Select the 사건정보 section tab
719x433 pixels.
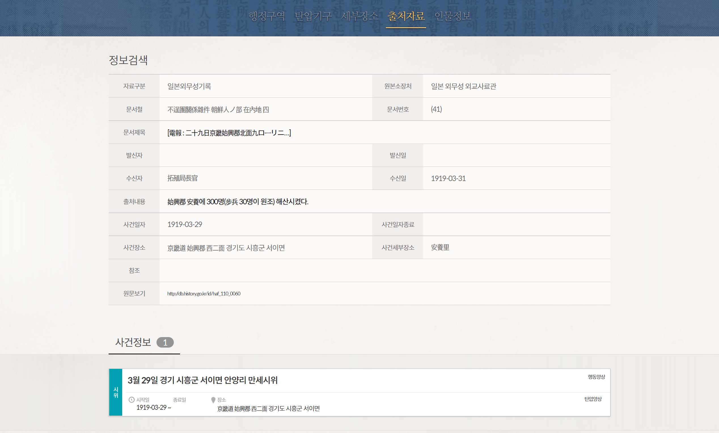click(x=133, y=342)
